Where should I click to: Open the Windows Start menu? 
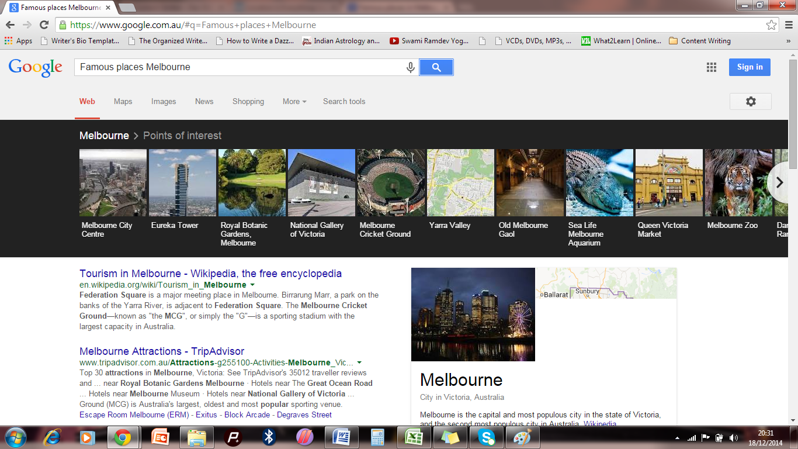tap(15, 437)
